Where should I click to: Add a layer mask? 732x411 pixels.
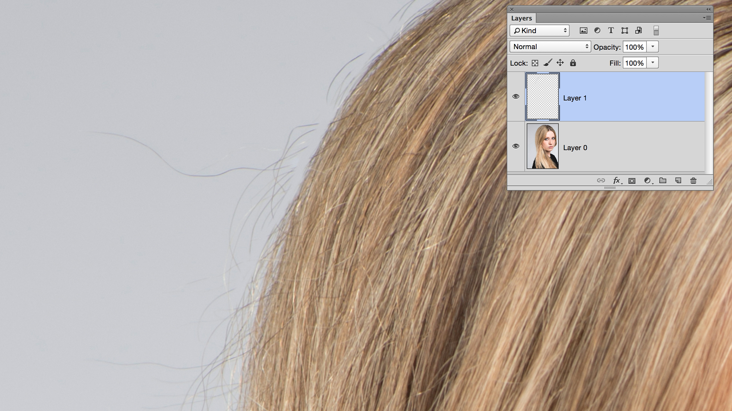(x=632, y=181)
